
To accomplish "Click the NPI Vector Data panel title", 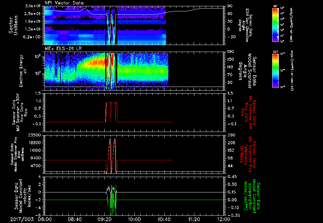I will (x=64, y=3).
